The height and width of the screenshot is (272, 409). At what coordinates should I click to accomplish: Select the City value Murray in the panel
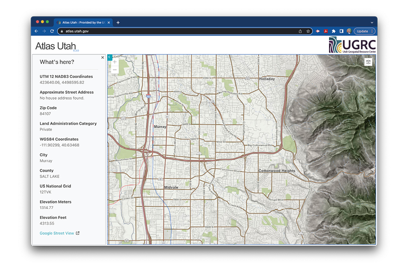[46, 161]
